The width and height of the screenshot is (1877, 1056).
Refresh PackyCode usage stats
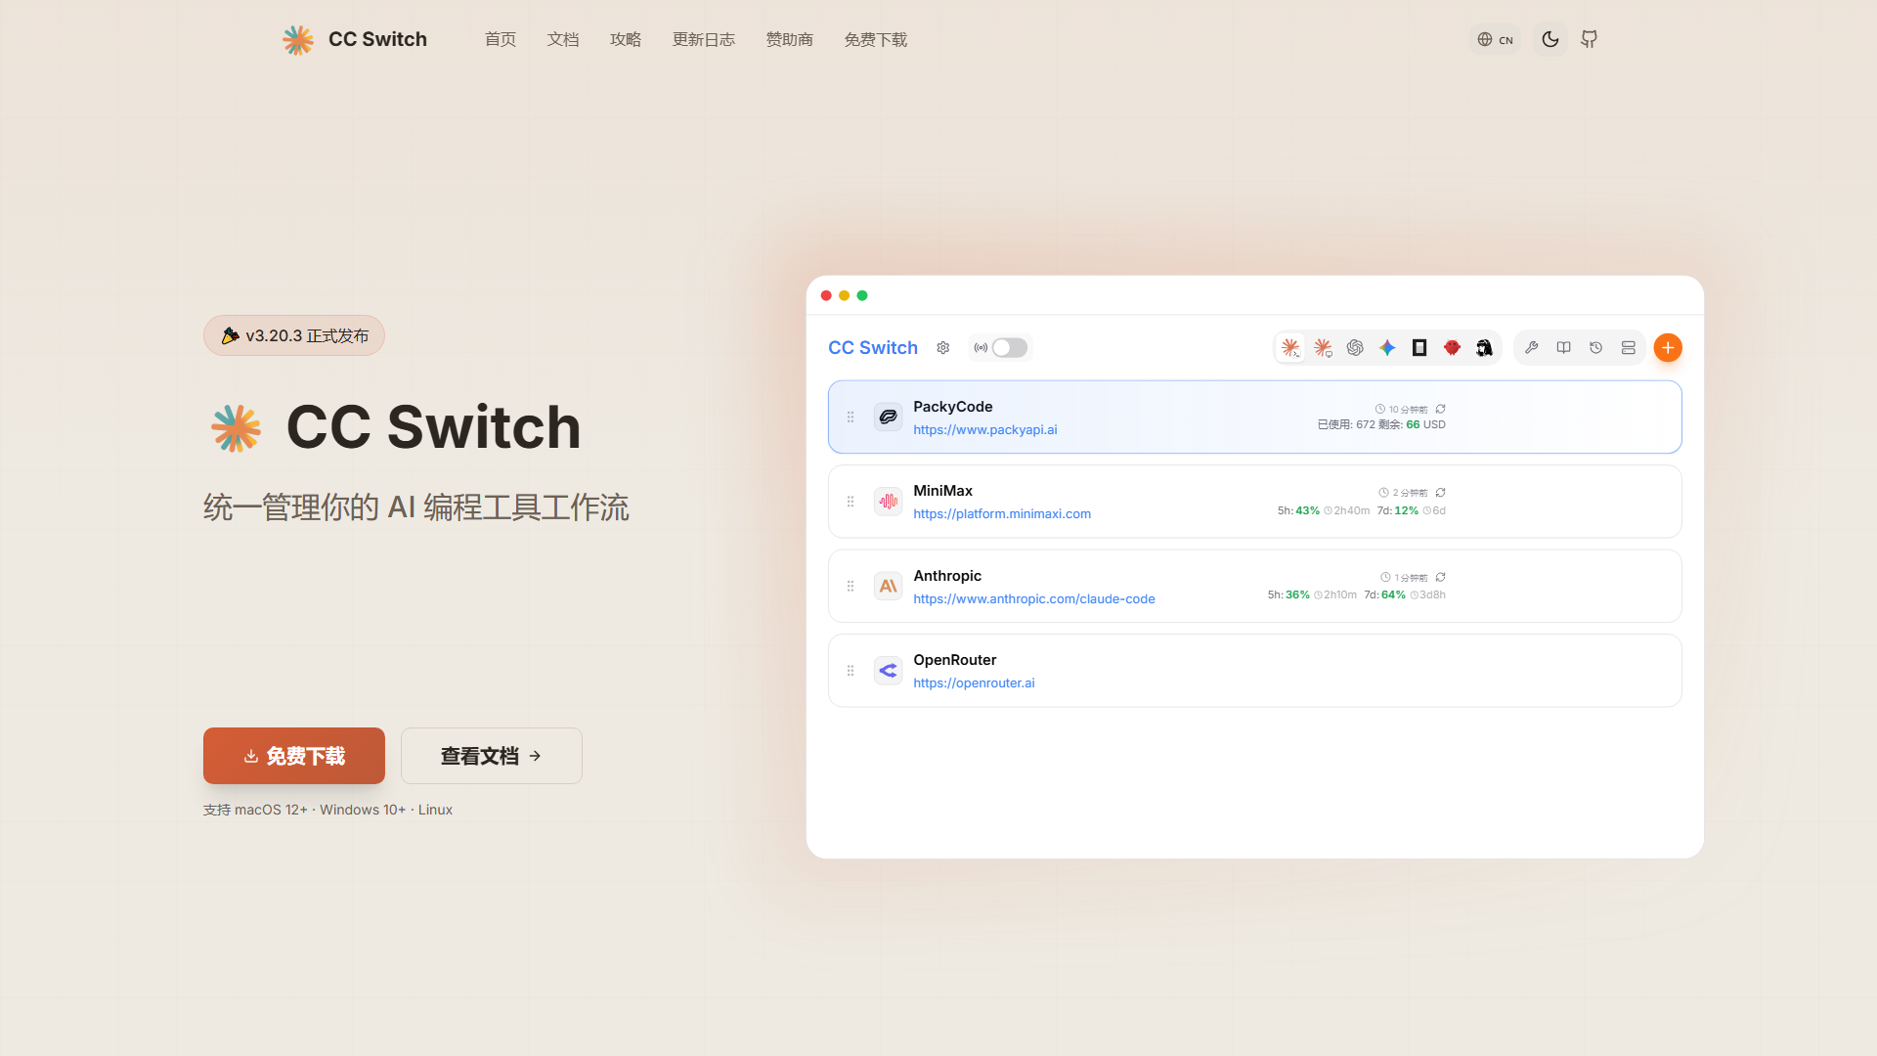point(1441,410)
